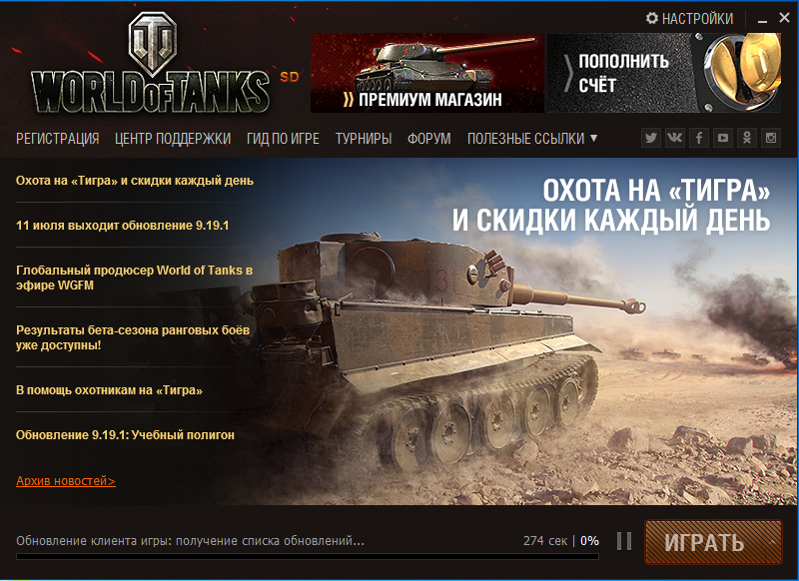Open the YouTube channel icon
799x581 pixels.
722,138
